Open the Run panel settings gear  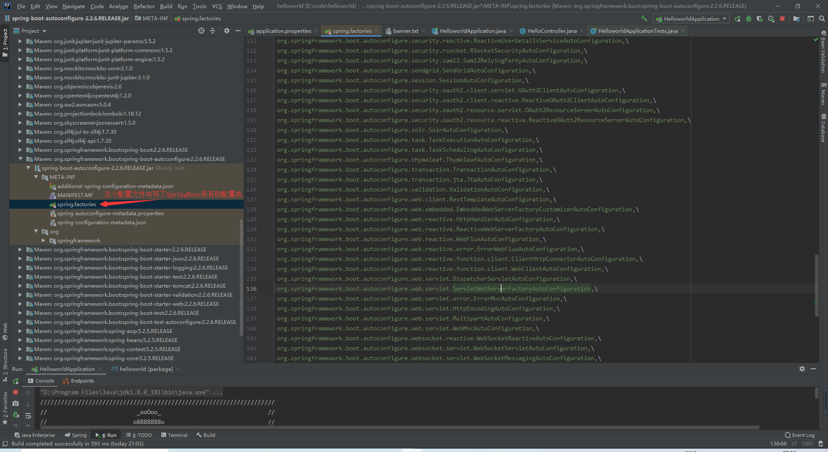pos(802,369)
